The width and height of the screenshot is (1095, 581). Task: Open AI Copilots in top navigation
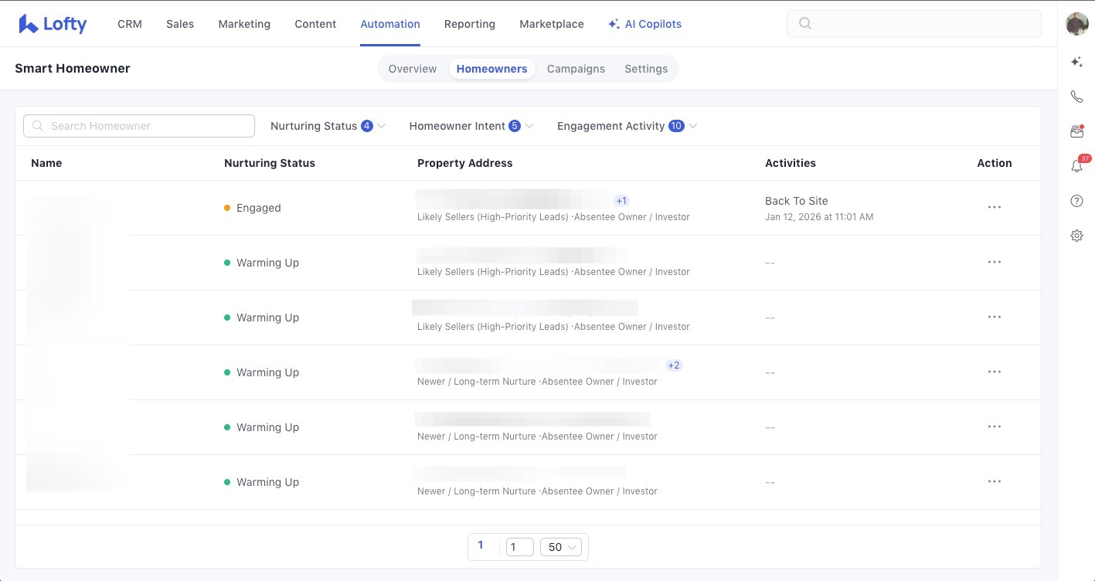click(x=644, y=24)
